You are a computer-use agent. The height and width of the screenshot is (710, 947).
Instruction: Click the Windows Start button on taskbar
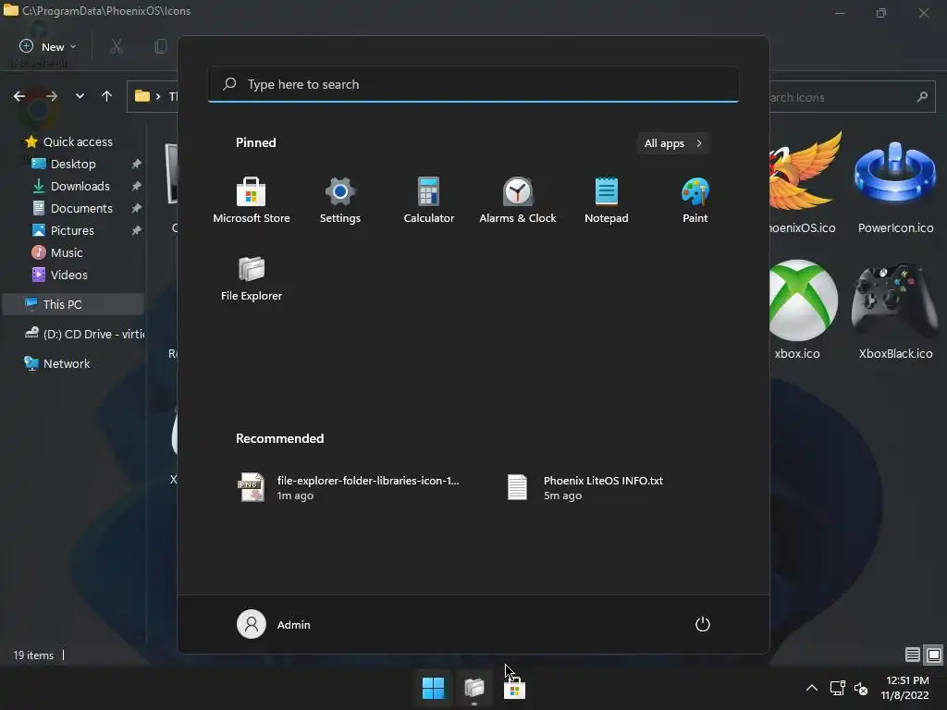click(x=433, y=688)
